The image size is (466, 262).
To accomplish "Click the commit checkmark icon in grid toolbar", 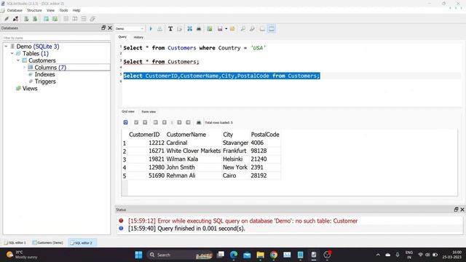I will [136, 122].
